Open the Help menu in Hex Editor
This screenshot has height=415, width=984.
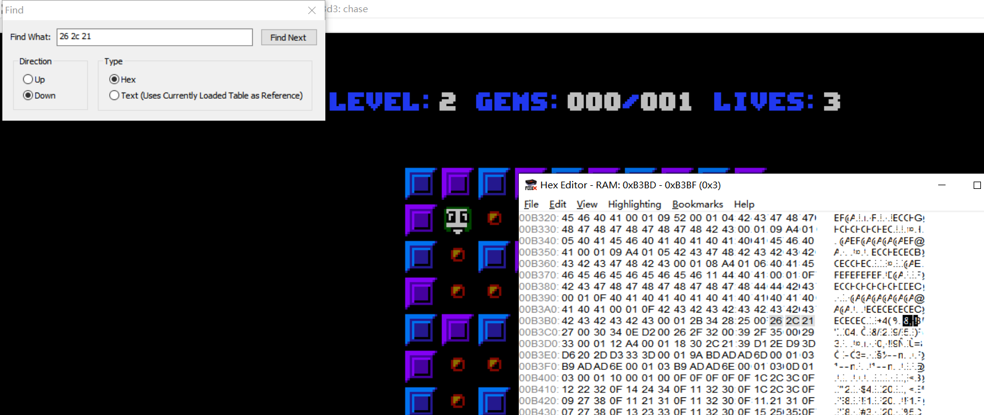pyautogui.click(x=743, y=204)
